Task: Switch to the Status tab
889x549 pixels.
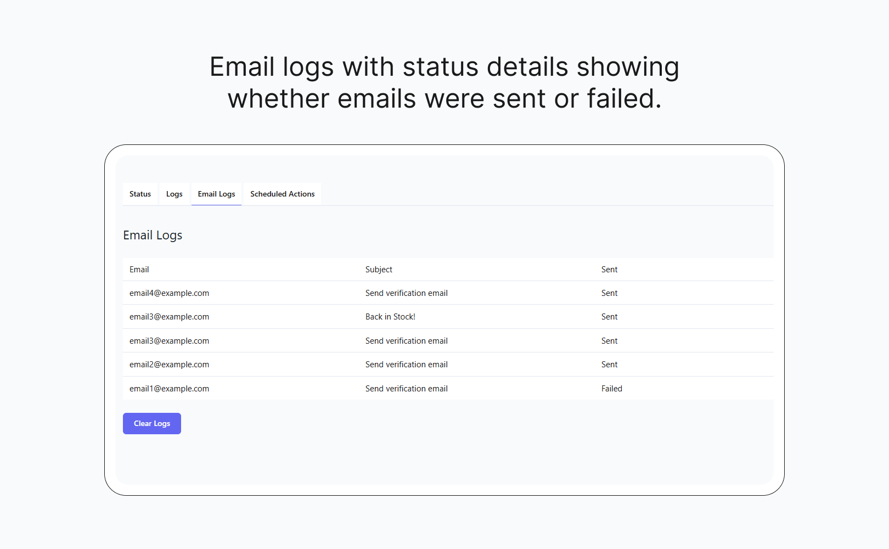Action: 140,194
